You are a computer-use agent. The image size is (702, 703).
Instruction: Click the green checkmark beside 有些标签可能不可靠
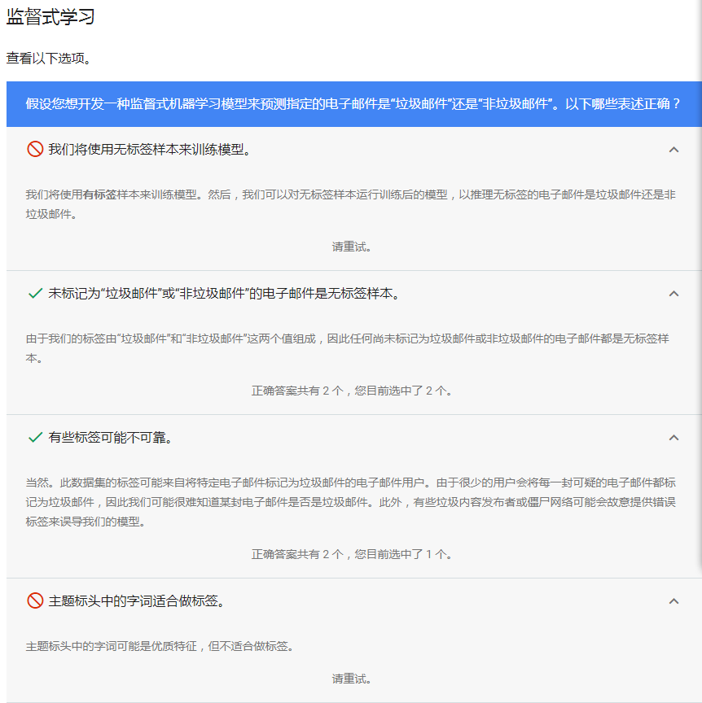35,438
